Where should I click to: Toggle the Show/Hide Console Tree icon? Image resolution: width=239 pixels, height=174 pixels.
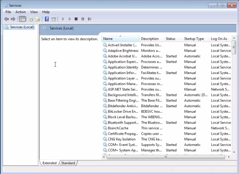coord(22,19)
